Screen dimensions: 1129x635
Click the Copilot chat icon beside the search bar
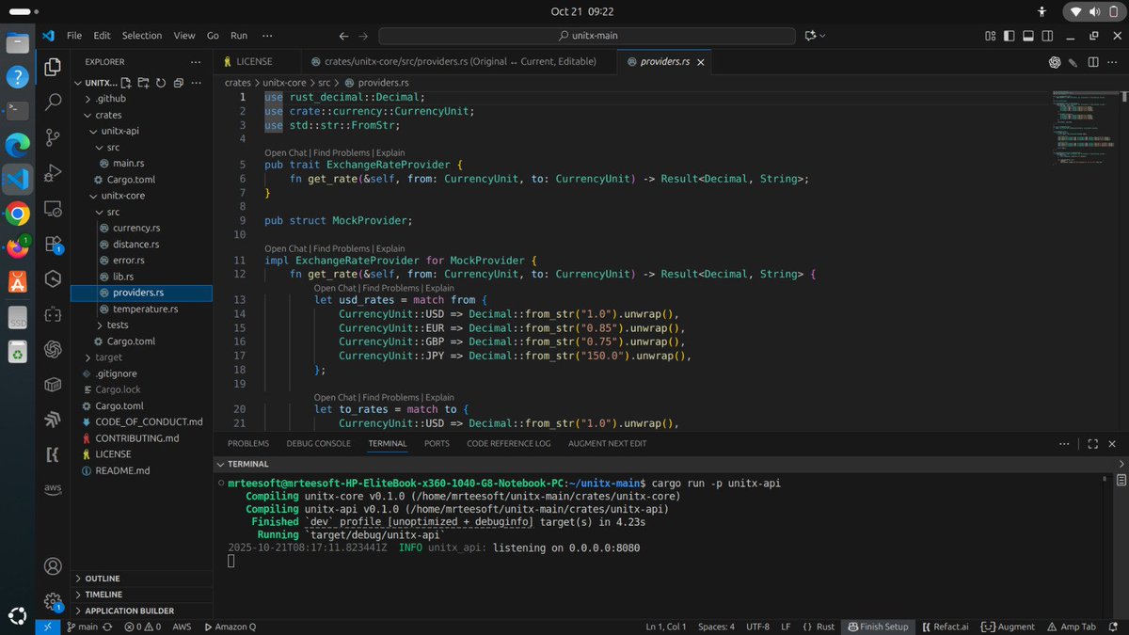point(809,36)
